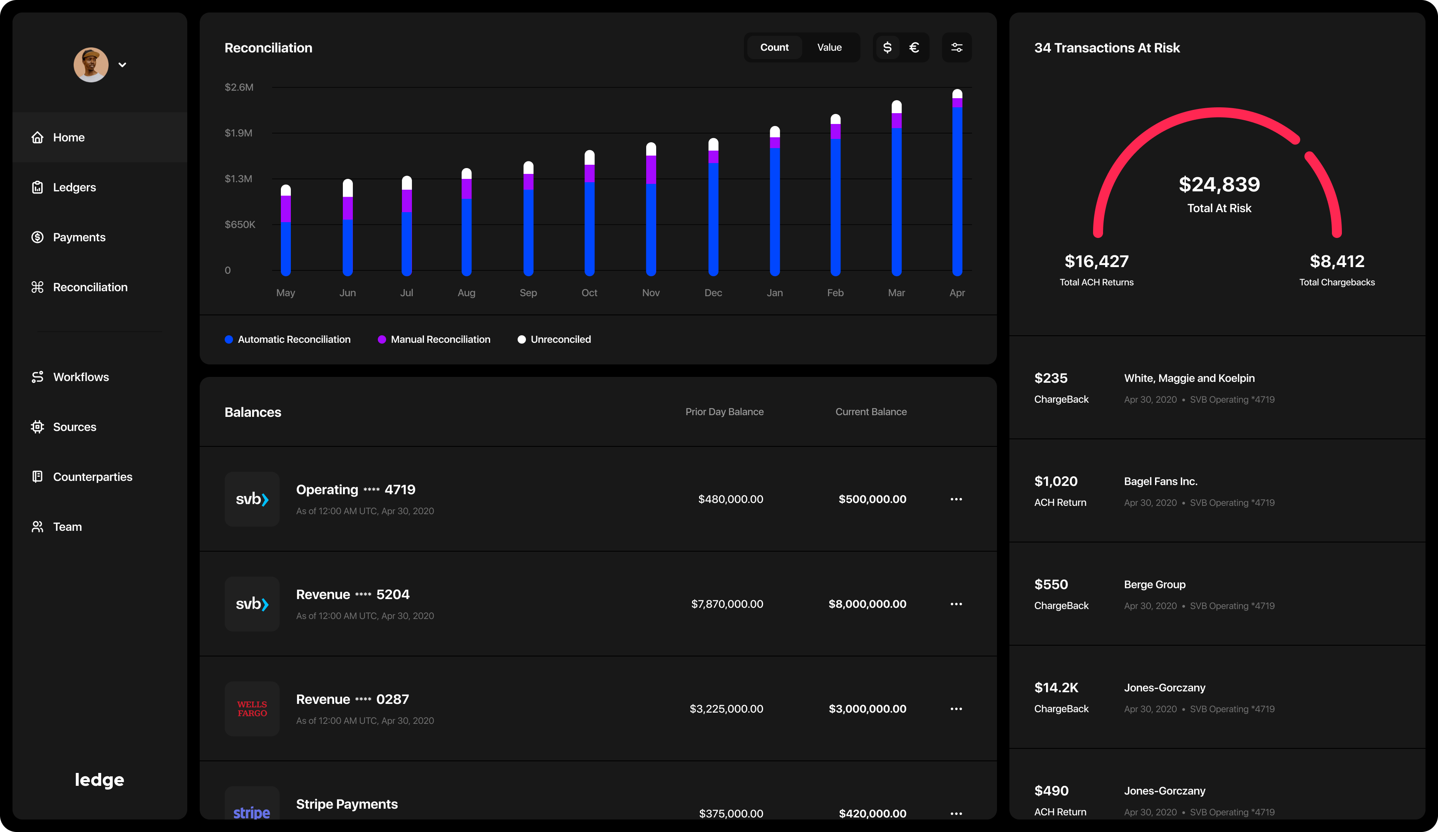This screenshot has width=1438, height=832.
Task: Switch currency to Euro
Action: (914, 47)
